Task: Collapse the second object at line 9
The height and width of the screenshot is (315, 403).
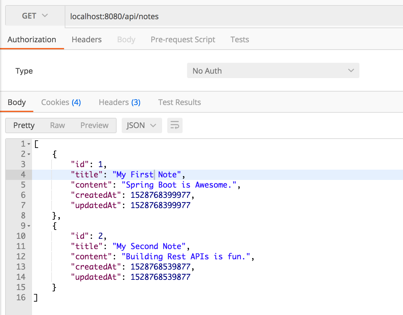Action: tap(29, 226)
